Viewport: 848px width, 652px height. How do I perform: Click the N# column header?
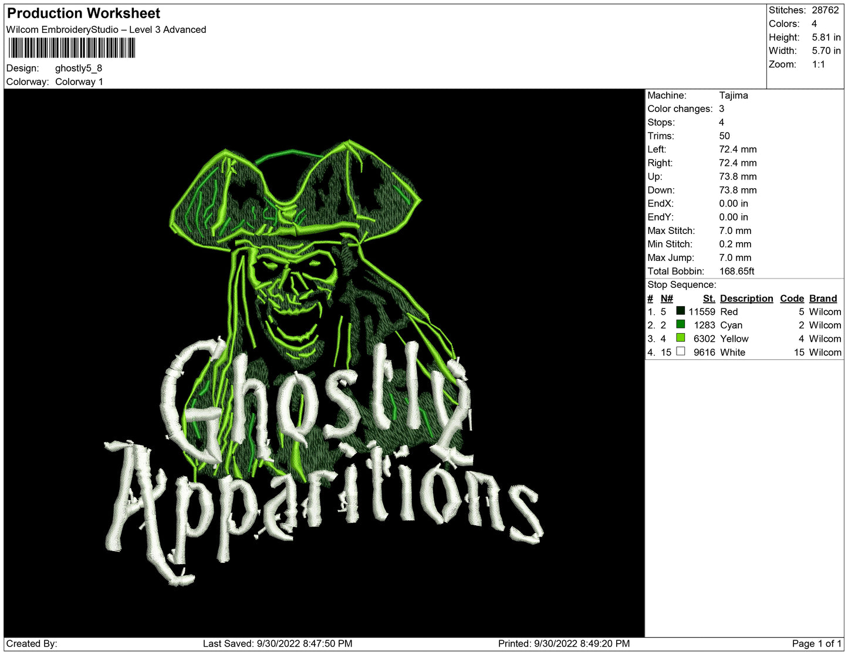tap(667, 298)
